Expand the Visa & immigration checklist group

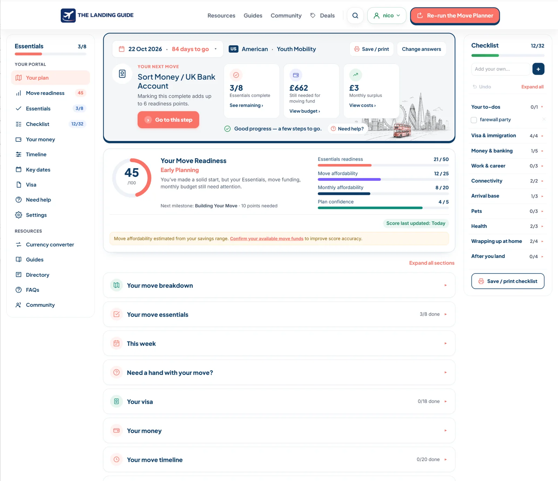coord(507,136)
